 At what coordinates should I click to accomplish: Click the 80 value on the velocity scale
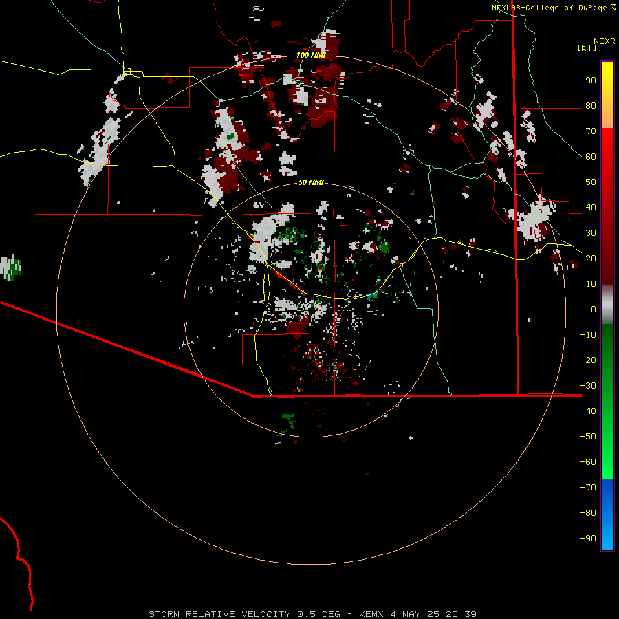(591, 106)
